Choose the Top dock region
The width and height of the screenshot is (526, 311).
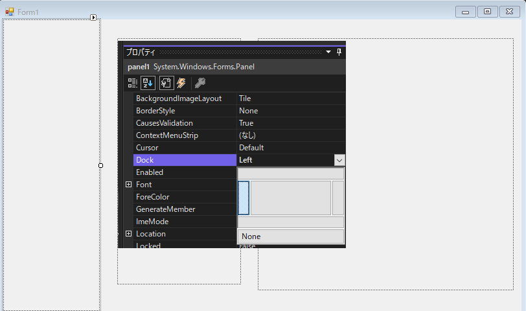[x=291, y=174]
